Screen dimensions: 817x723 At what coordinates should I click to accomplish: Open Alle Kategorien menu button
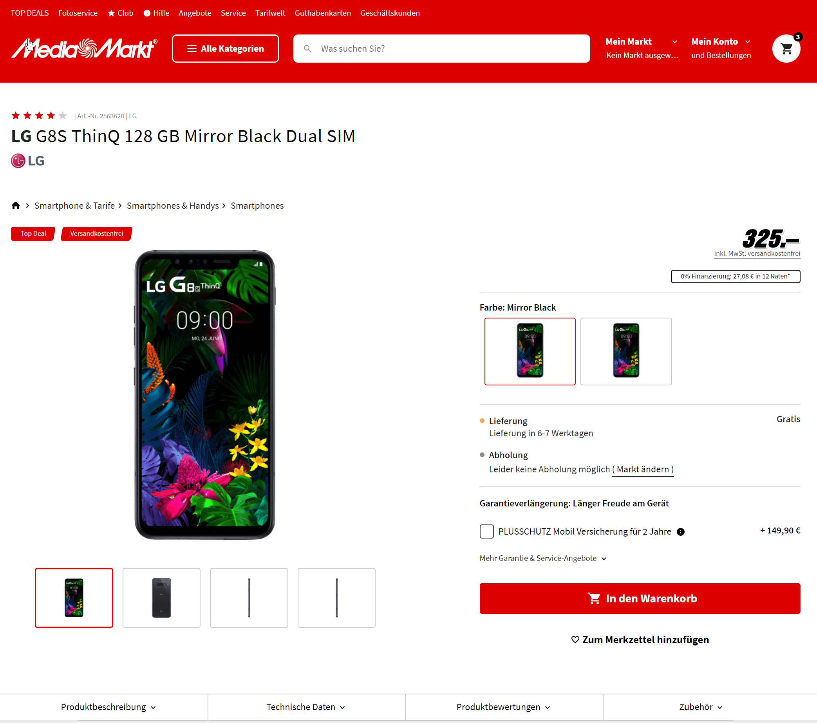(226, 49)
